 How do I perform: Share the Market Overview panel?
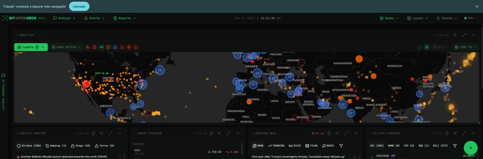[x=219, y=133]
